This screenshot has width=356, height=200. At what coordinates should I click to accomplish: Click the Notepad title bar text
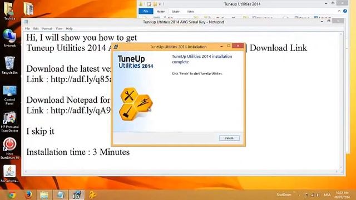(x=184, y=22)
